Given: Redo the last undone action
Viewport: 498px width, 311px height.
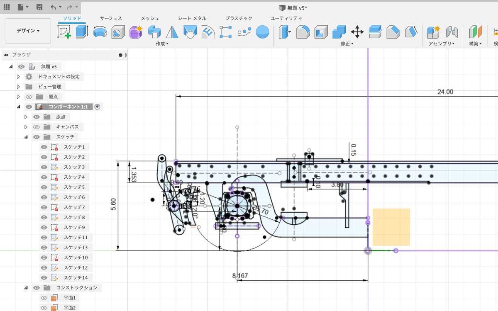Looking at the screenshot, I should click(69, 7).
